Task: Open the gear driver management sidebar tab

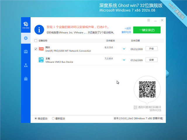Action: pos(26,38)
